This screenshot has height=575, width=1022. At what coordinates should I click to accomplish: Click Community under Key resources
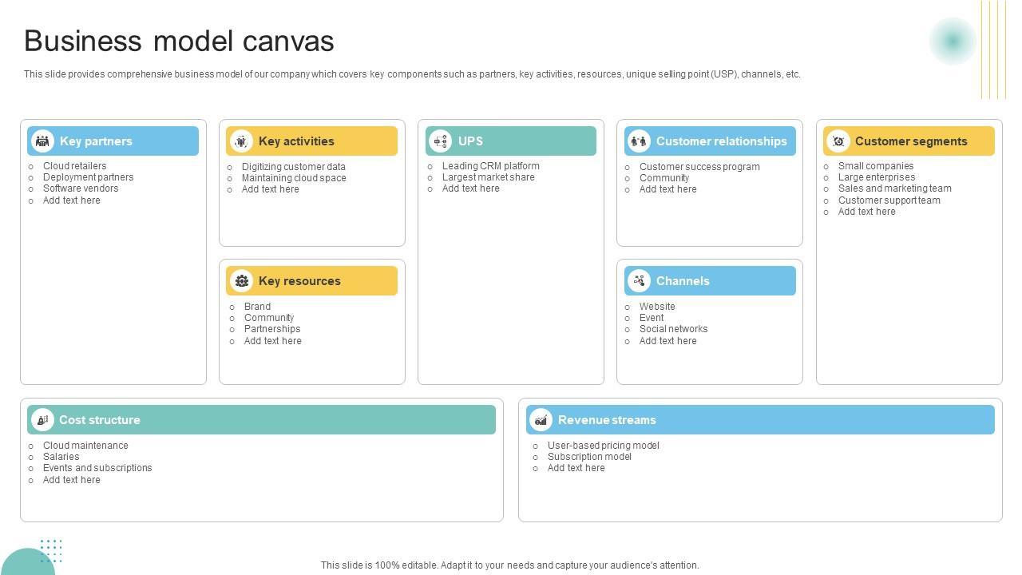point(269,318)
